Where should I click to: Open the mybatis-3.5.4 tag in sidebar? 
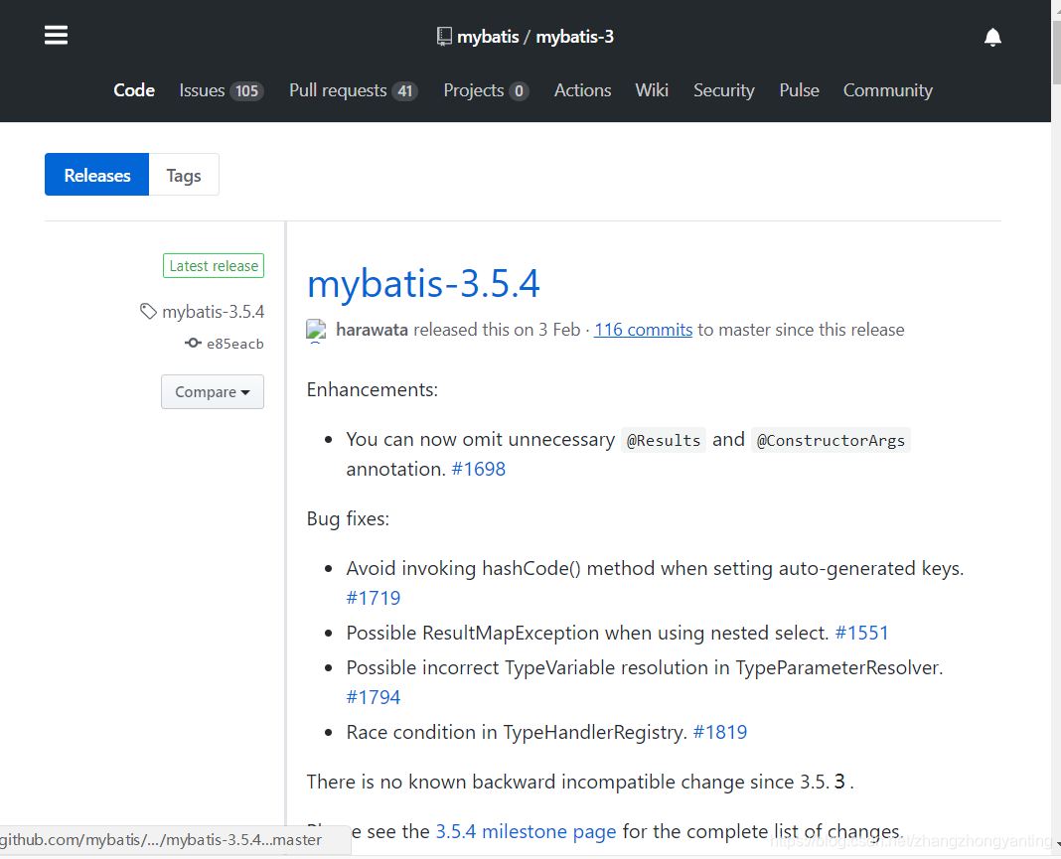click(214, 312)
